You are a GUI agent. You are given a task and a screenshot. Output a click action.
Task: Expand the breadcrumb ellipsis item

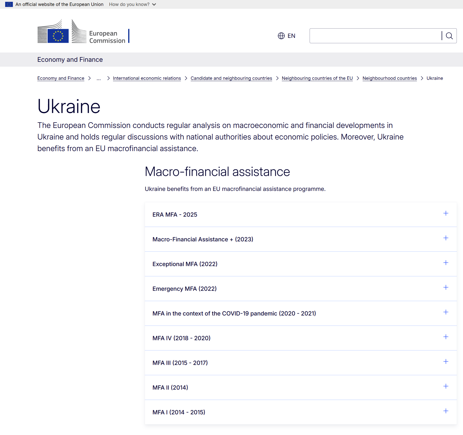[99, 79]
